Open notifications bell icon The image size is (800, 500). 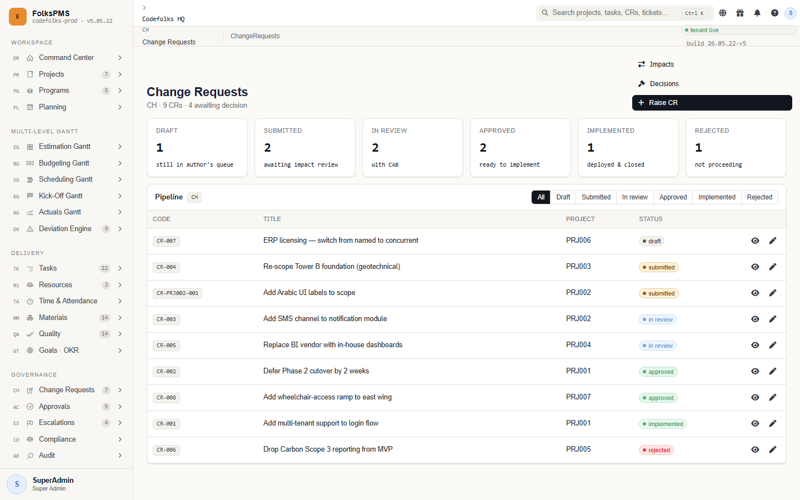pyautogui.click(x=757, y=13)
